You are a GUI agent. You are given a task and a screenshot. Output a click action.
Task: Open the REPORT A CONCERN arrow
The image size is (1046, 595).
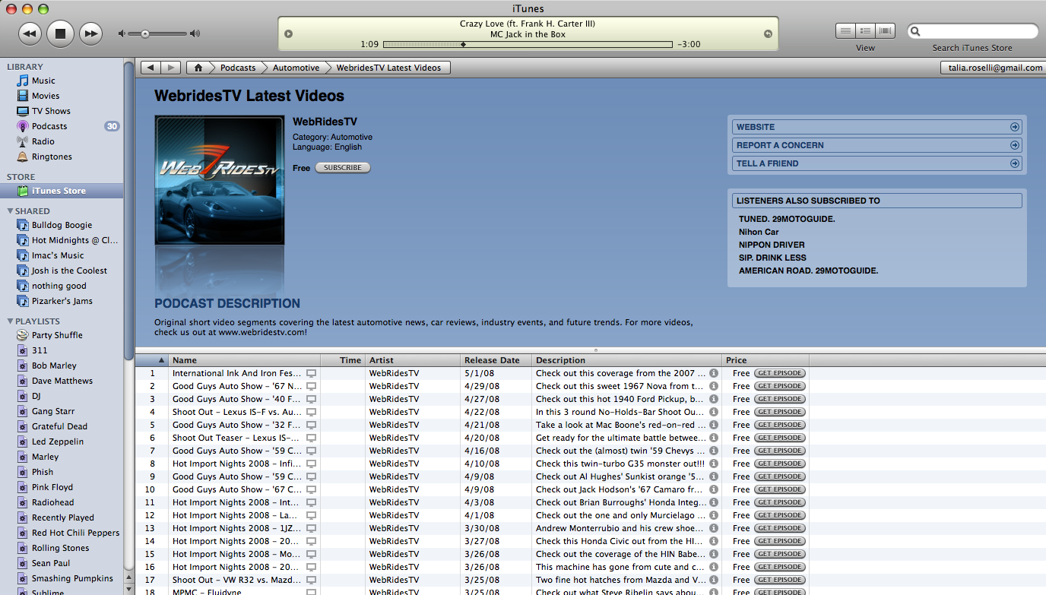click(x=1015, y=145)
